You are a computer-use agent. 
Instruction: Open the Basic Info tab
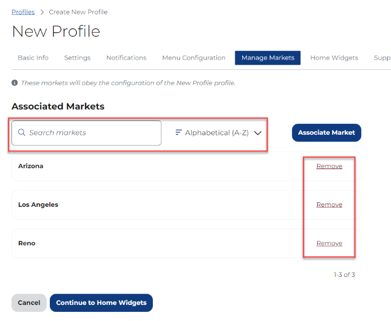(33, 58)
